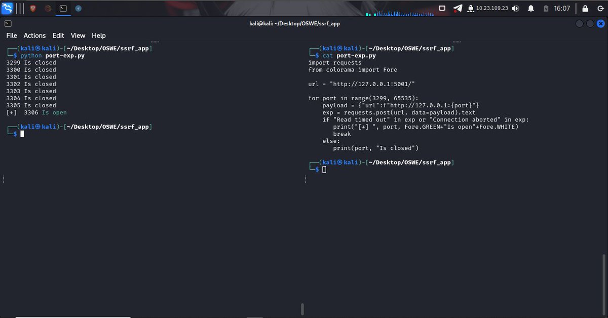
Task: Click the terminal window title icon
Action: point(8,23)
